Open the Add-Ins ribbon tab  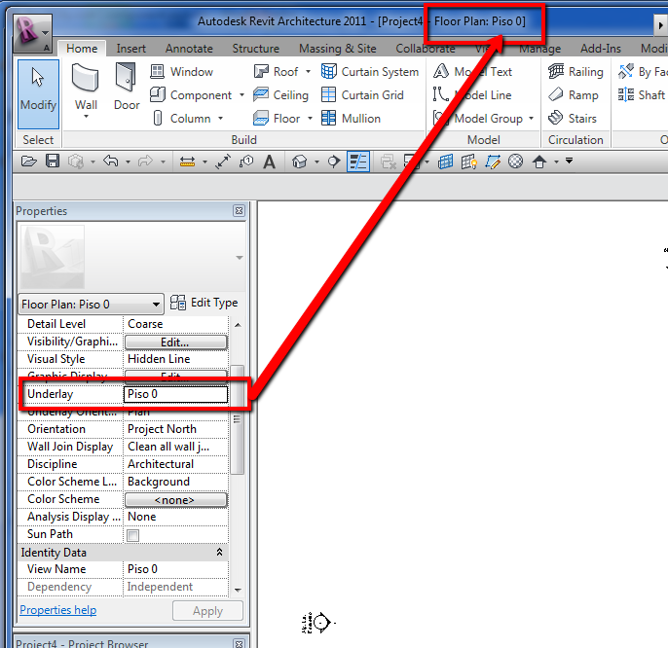coord(600,49)
